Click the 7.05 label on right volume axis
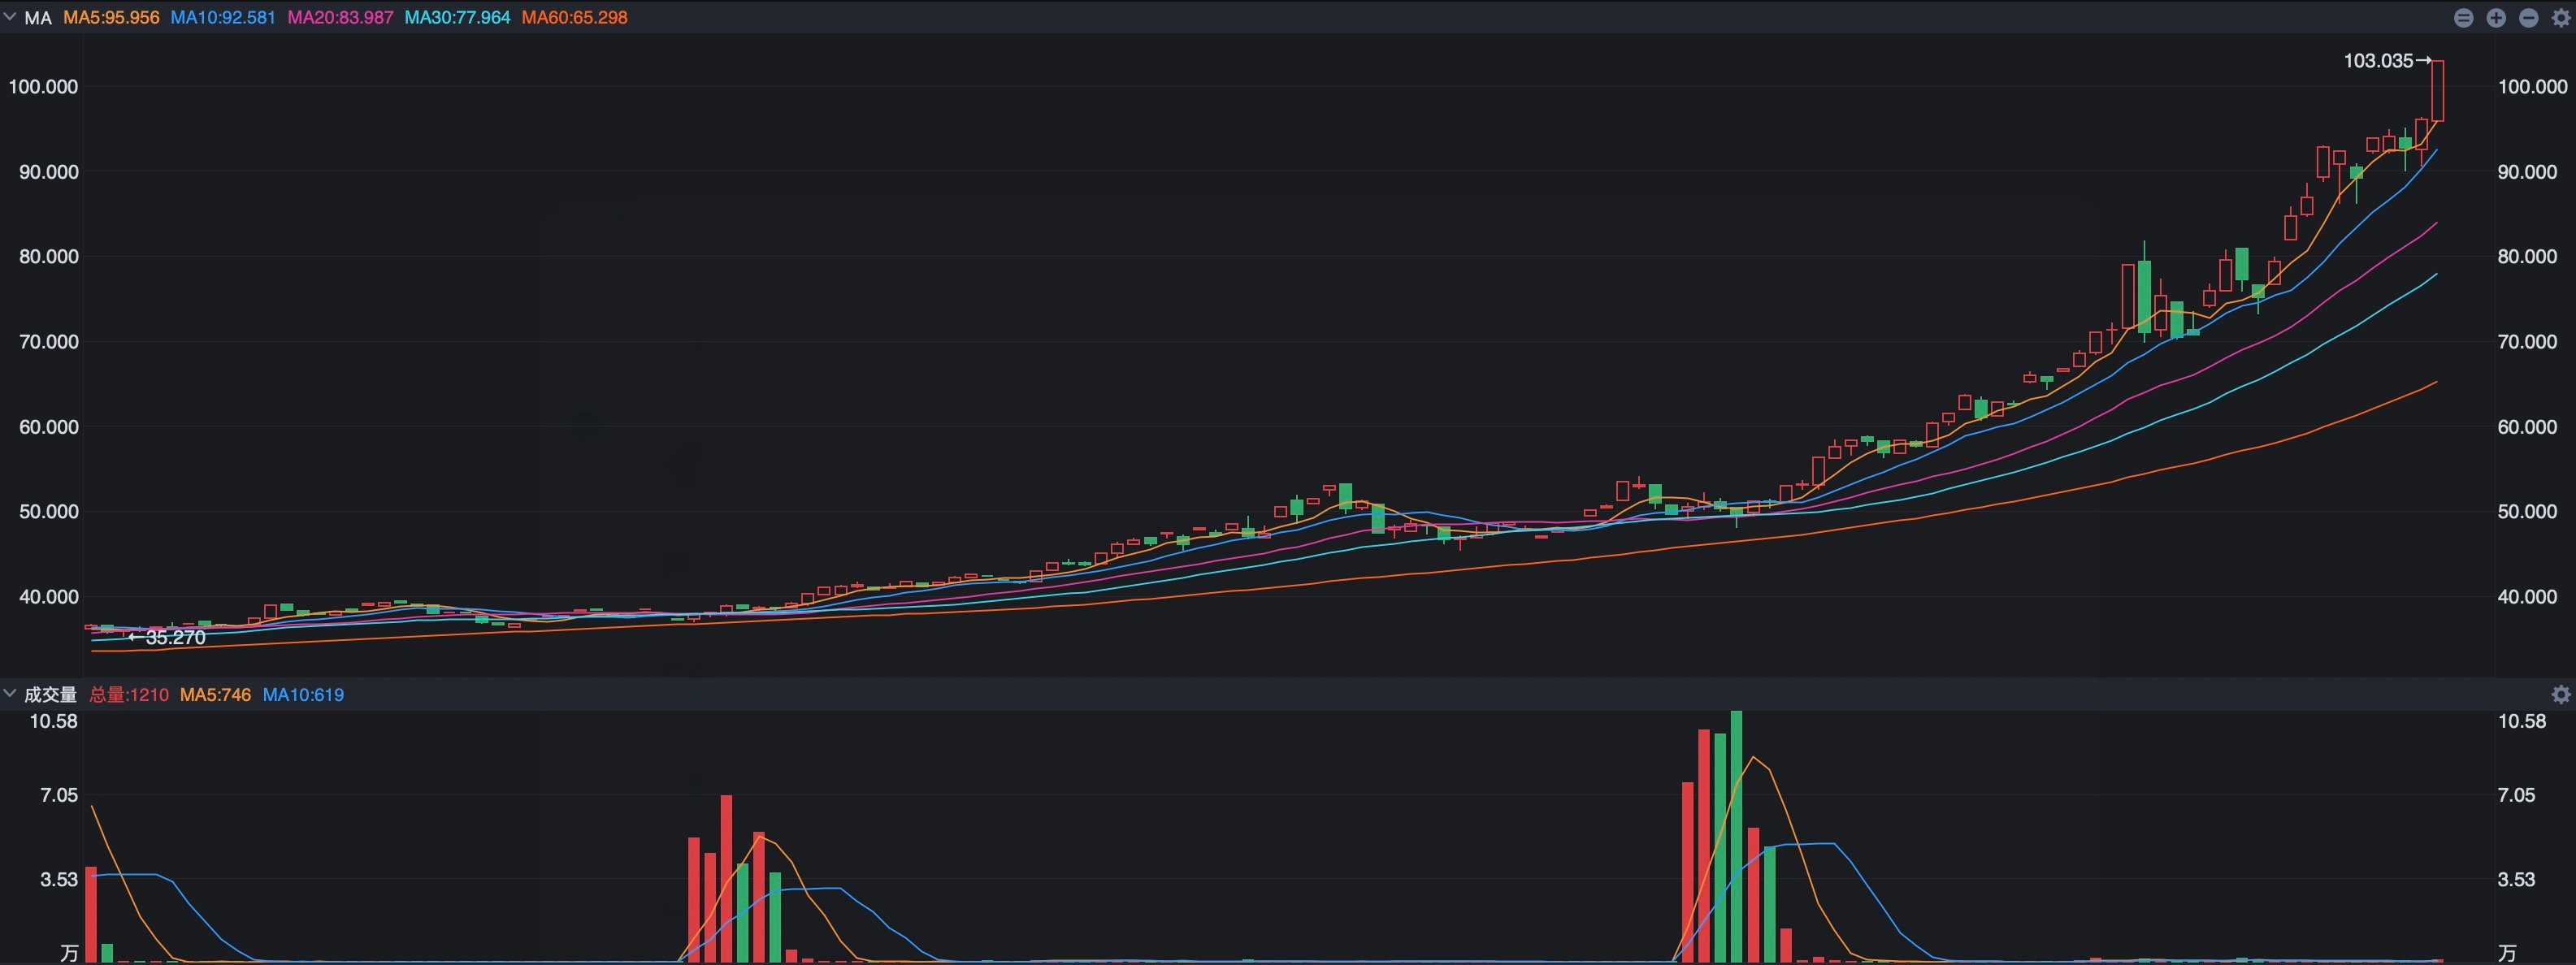 coord(2516,795)
